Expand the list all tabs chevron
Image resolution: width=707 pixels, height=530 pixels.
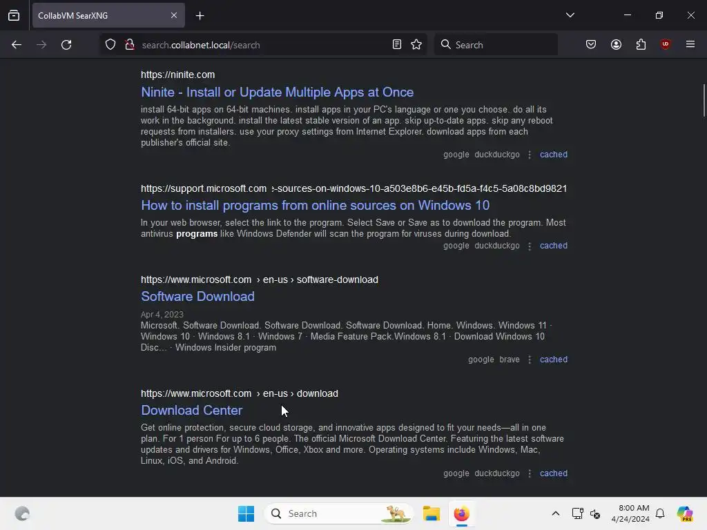click(x=570, y=15)
